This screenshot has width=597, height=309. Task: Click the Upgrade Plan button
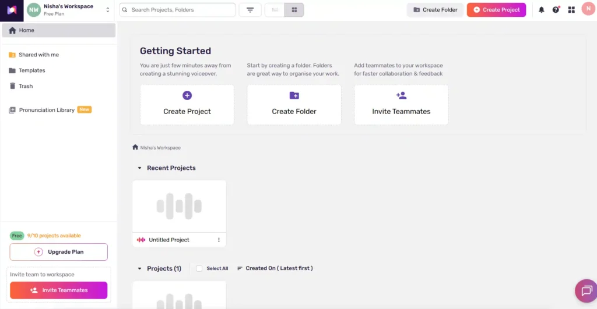click(59, 252)
